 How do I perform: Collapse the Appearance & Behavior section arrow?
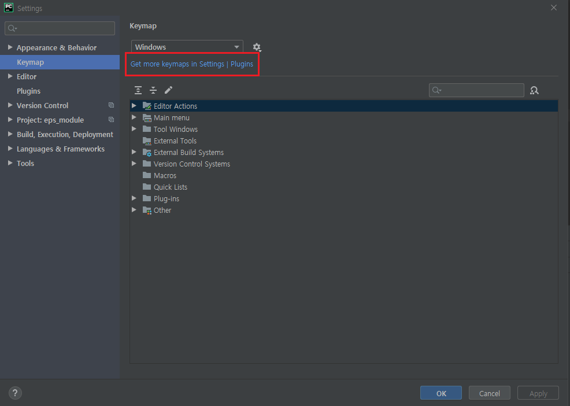10,47
